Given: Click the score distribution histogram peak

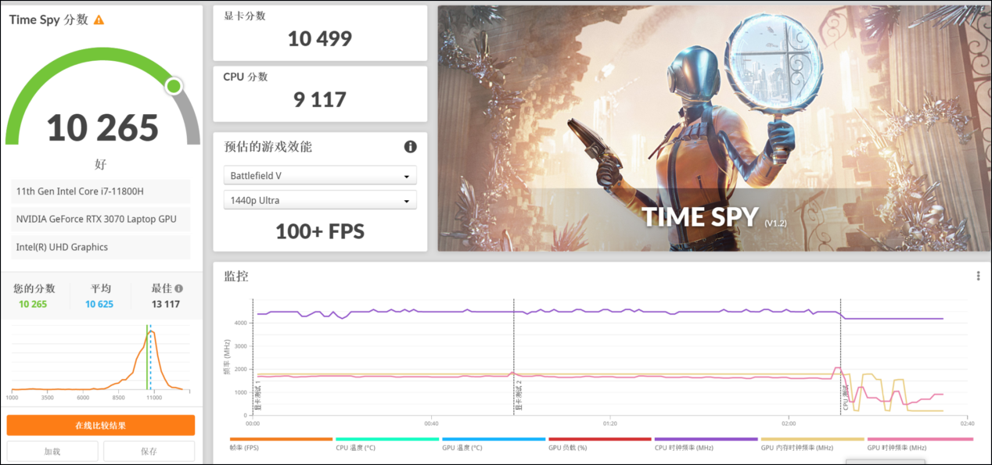Looking at the screenshot, I should (x=150, y=333).
